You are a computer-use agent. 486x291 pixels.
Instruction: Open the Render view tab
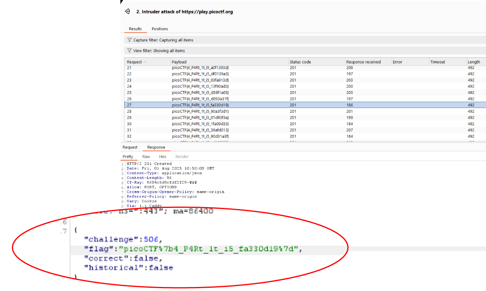click(x=182, y=157)
